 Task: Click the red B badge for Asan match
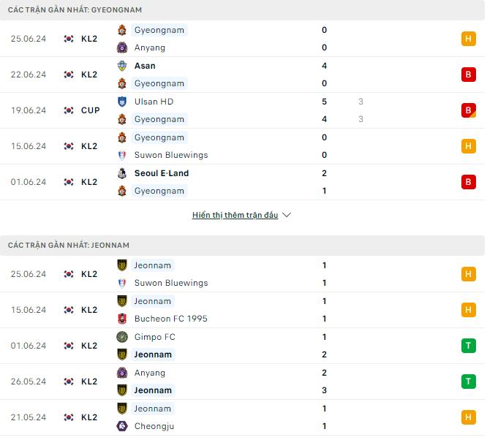469,75
